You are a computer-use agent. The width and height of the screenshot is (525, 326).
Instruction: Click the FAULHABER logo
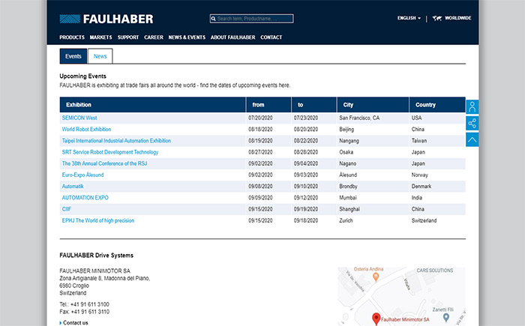pyautogui.click(x=106, y=19)
